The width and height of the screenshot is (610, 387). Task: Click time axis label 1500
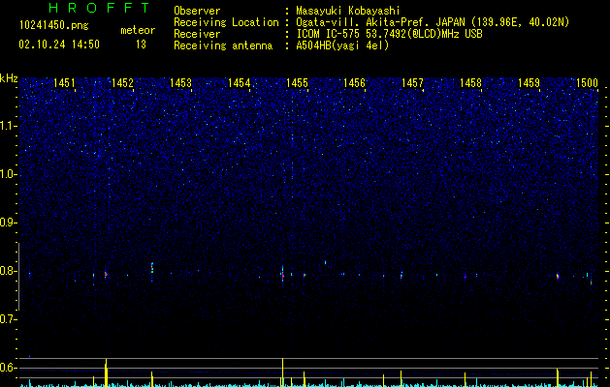click(587, 82)
